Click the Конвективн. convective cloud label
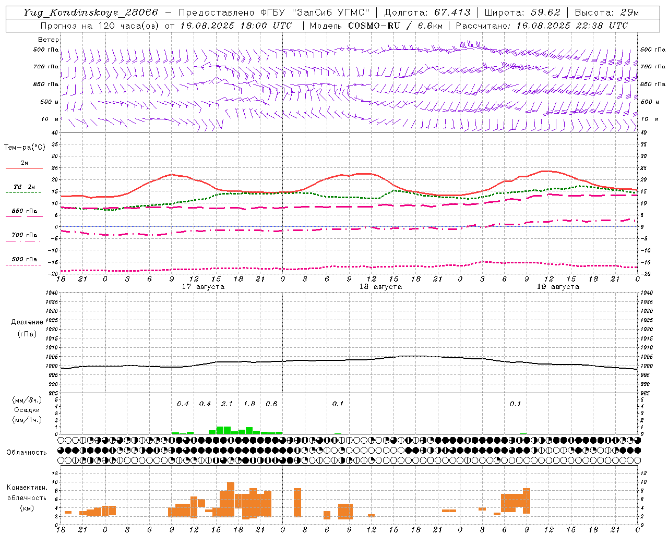 (x=27, y=488)
